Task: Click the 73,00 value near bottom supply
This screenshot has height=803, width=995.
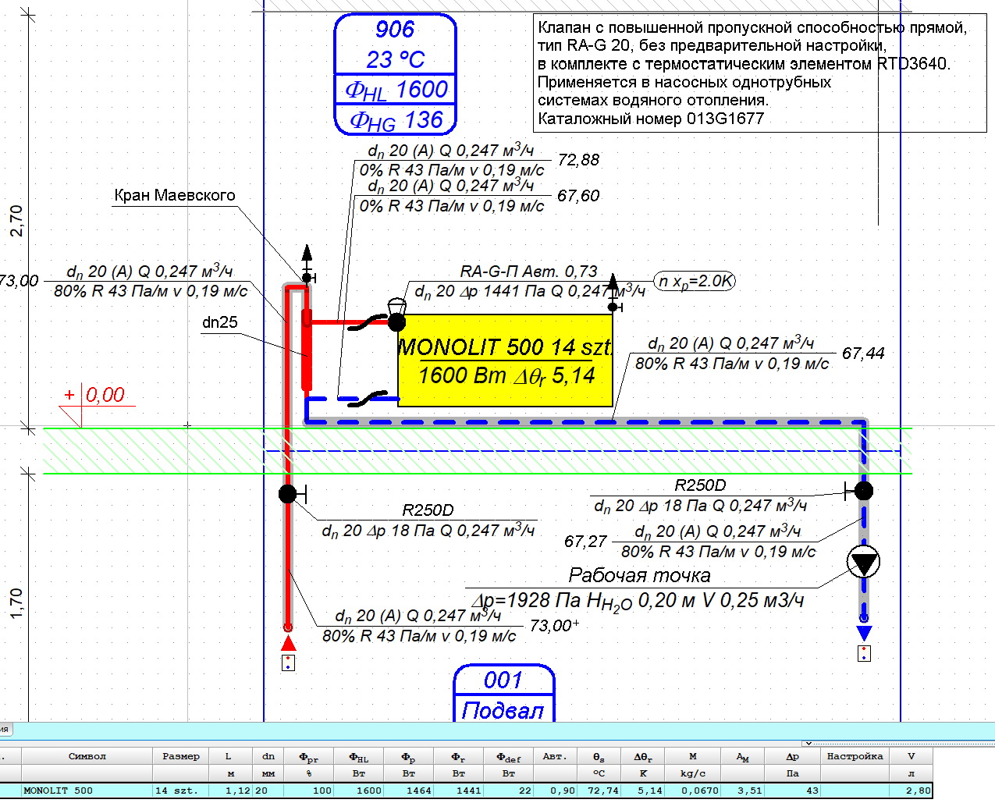Action: [x=554, y=626]
